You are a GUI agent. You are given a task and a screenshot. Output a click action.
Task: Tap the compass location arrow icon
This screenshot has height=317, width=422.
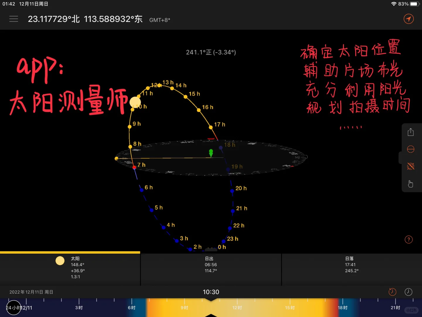409,19
